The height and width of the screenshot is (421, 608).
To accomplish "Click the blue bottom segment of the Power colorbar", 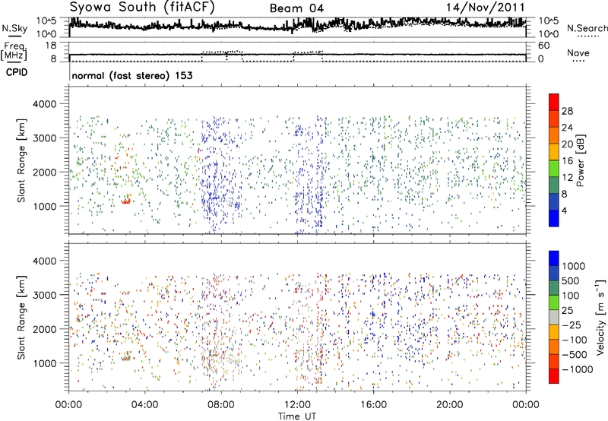I will pos(554,218).
